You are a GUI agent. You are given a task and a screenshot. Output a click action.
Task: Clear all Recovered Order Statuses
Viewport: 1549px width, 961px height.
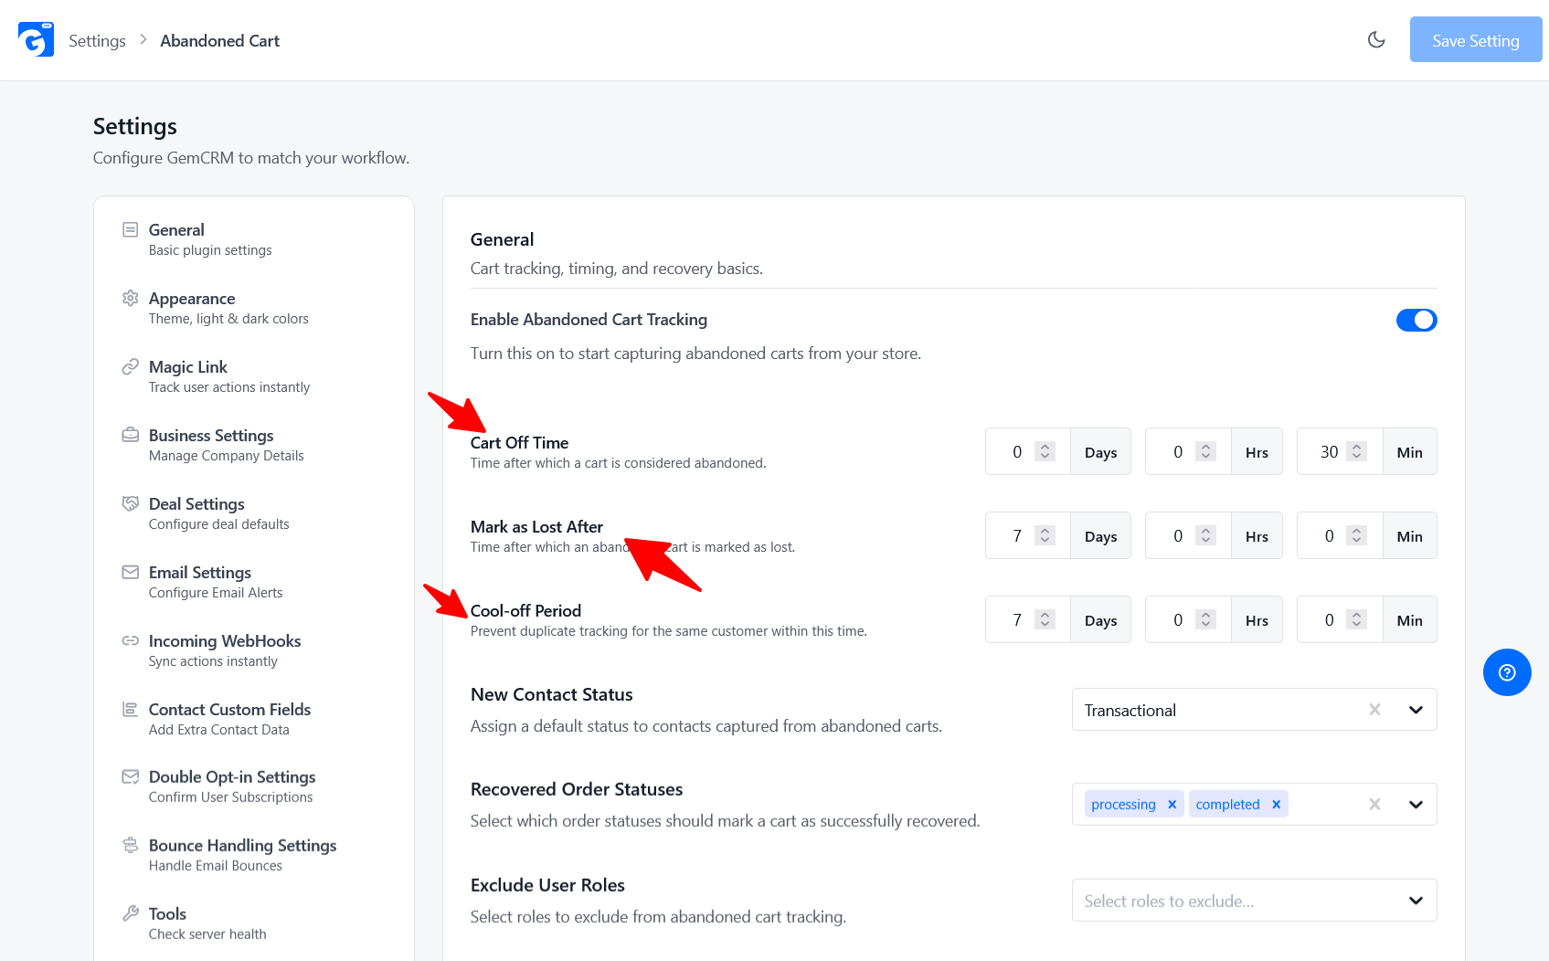pos(1374,804)
